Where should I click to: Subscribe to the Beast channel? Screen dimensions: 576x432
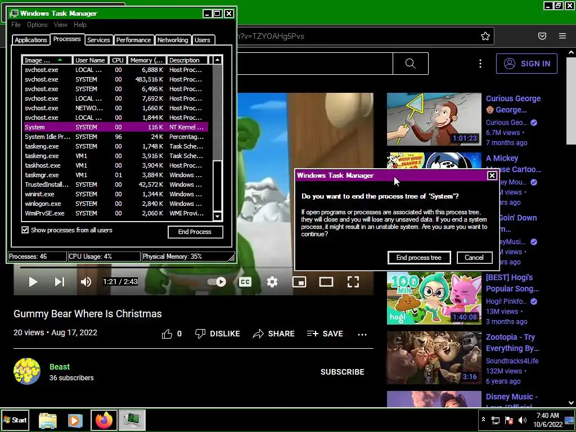(343, 372)
